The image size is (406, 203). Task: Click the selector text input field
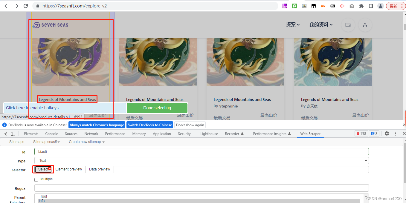(241, 169)
